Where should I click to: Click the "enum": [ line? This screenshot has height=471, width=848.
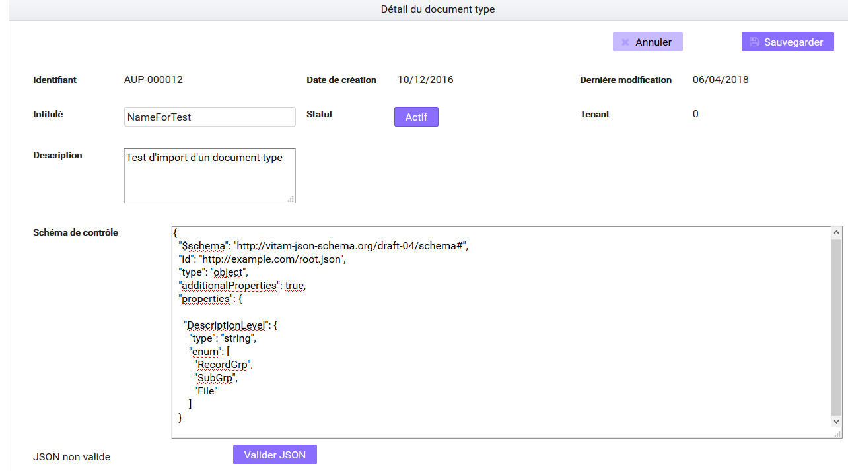(x=209, y=352)
